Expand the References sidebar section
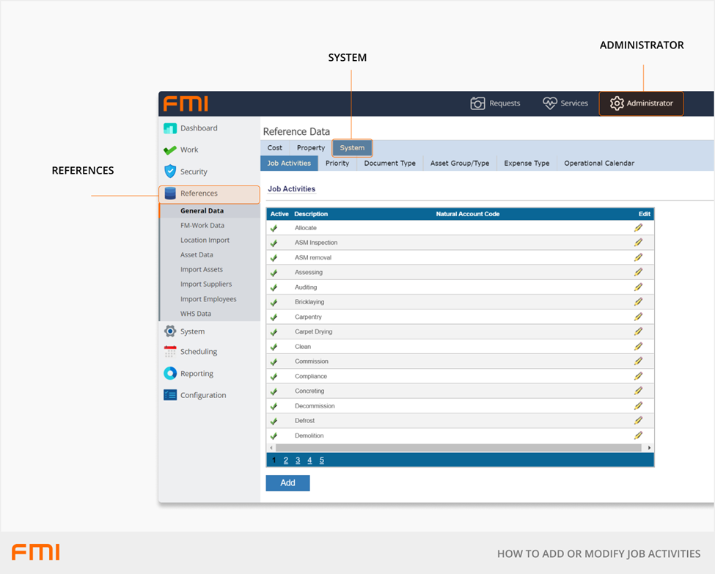 tap(199, 194)
